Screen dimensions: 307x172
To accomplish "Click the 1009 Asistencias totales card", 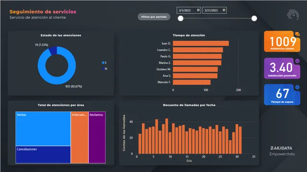I will click(x=282, y=42).
